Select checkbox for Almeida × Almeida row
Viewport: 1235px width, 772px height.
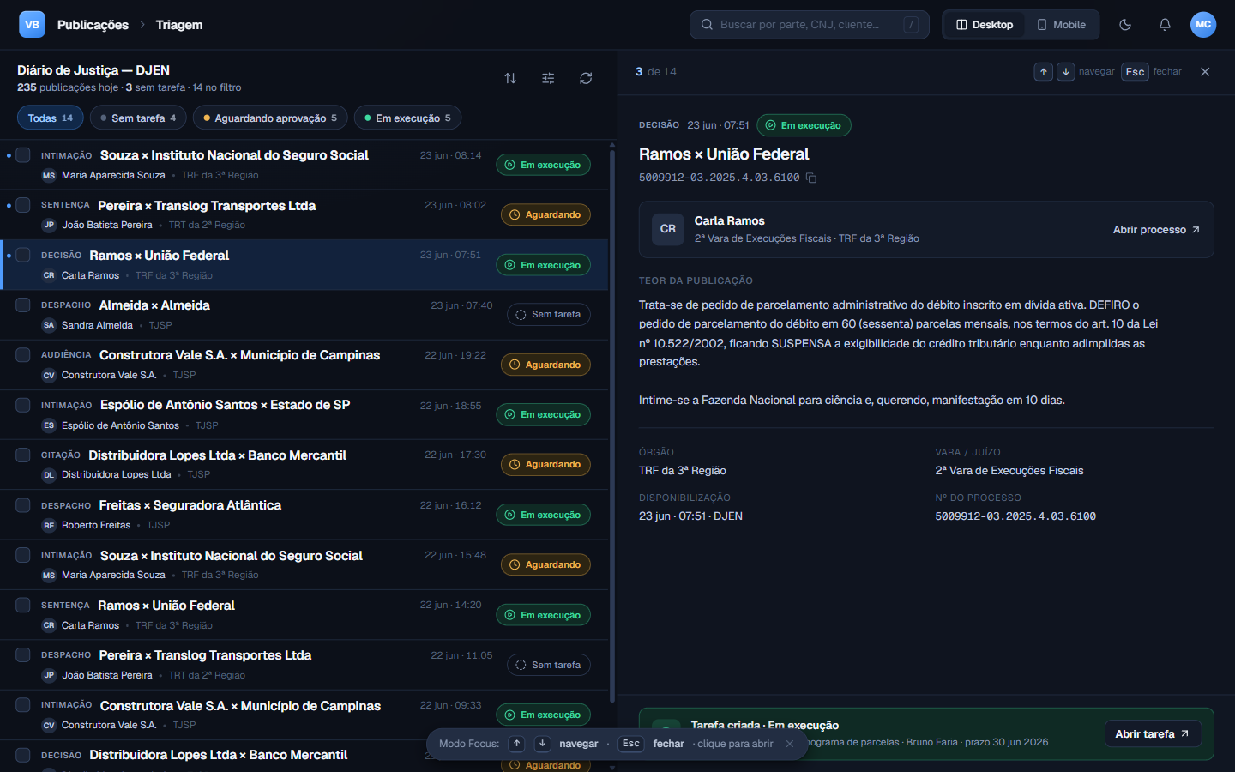23,305
